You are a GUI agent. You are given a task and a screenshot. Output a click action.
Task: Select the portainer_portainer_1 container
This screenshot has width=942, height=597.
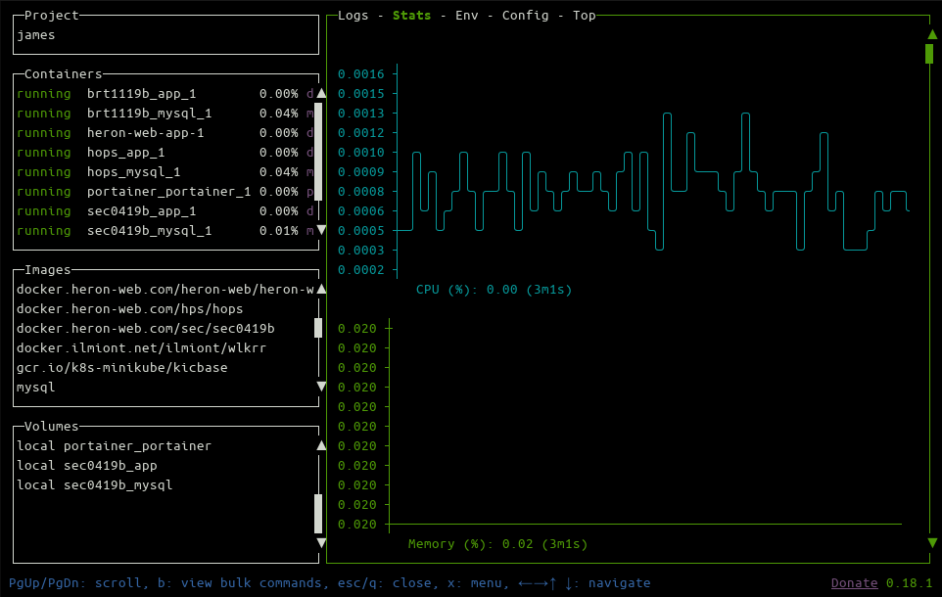(165, 192)
